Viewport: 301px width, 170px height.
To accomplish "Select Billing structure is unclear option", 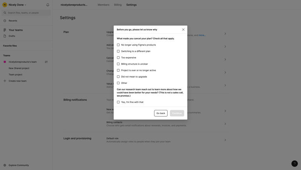I will click(x=118, y=64).
